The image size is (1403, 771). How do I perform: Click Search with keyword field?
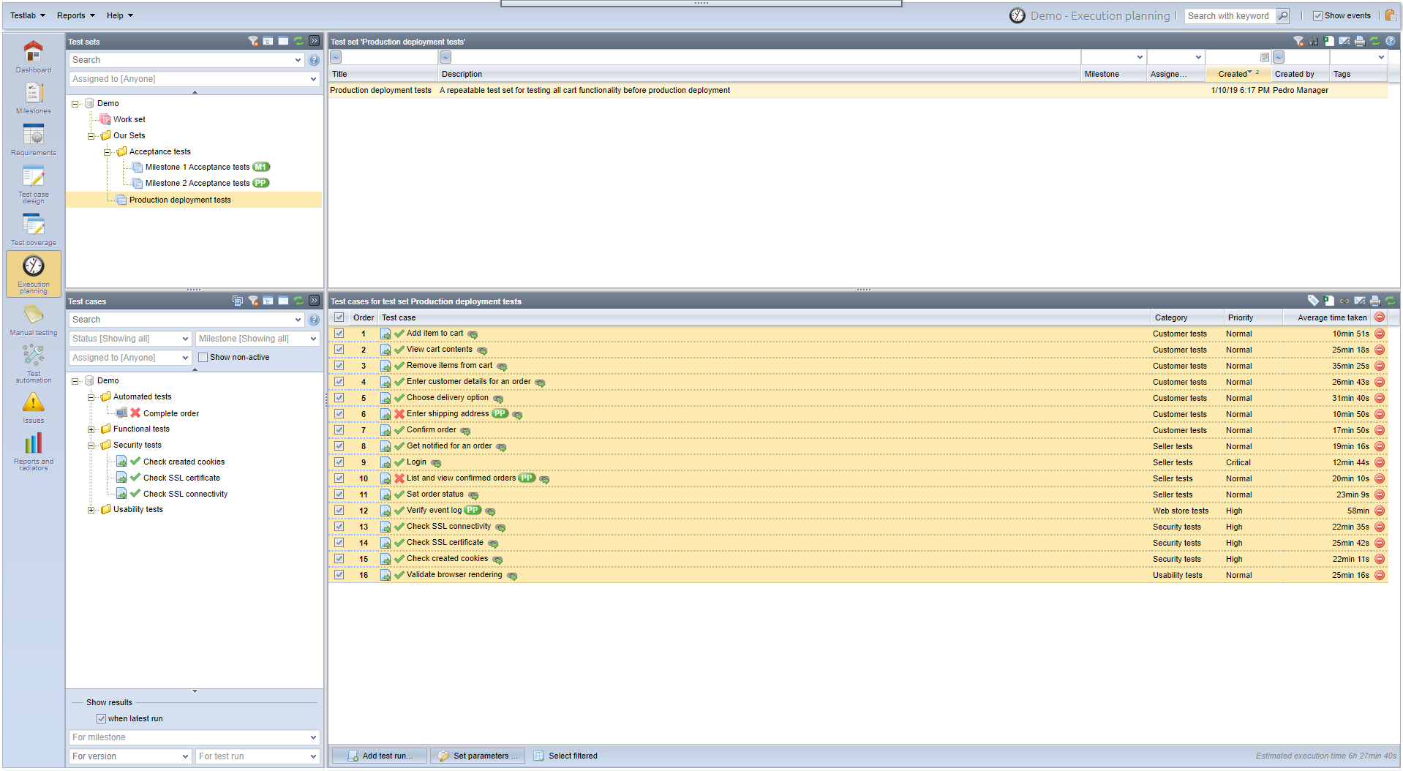[x=1230, y=15]
